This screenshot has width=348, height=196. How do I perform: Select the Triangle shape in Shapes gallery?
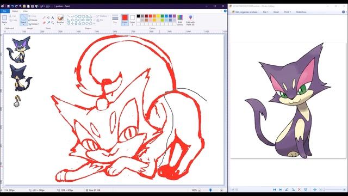[x=91, y=16]
